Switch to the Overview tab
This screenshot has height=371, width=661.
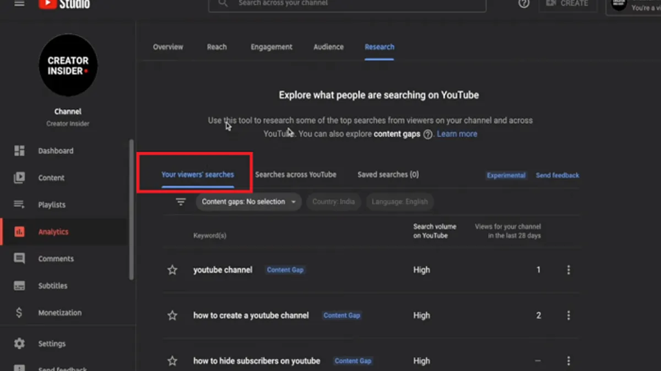[x=168, y=47]
